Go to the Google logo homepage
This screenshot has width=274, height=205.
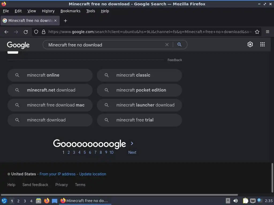pyautogui.click(x=18, y=45)
